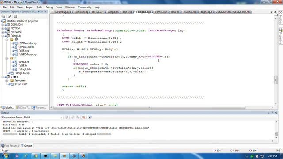Open the Solution Explorer window position dropdown
Screen dimensions: 283x159
38,12
